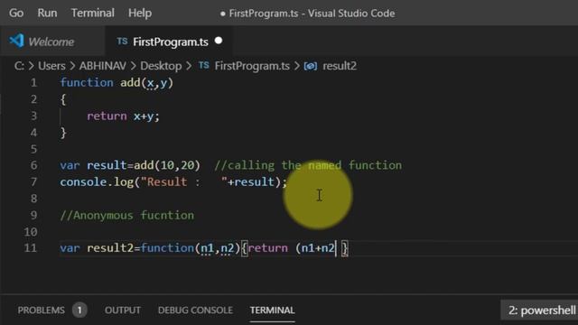Select the ABHINAV breadcrumb segment
This screenshot has height=325, width=578.
coord(102,66)
